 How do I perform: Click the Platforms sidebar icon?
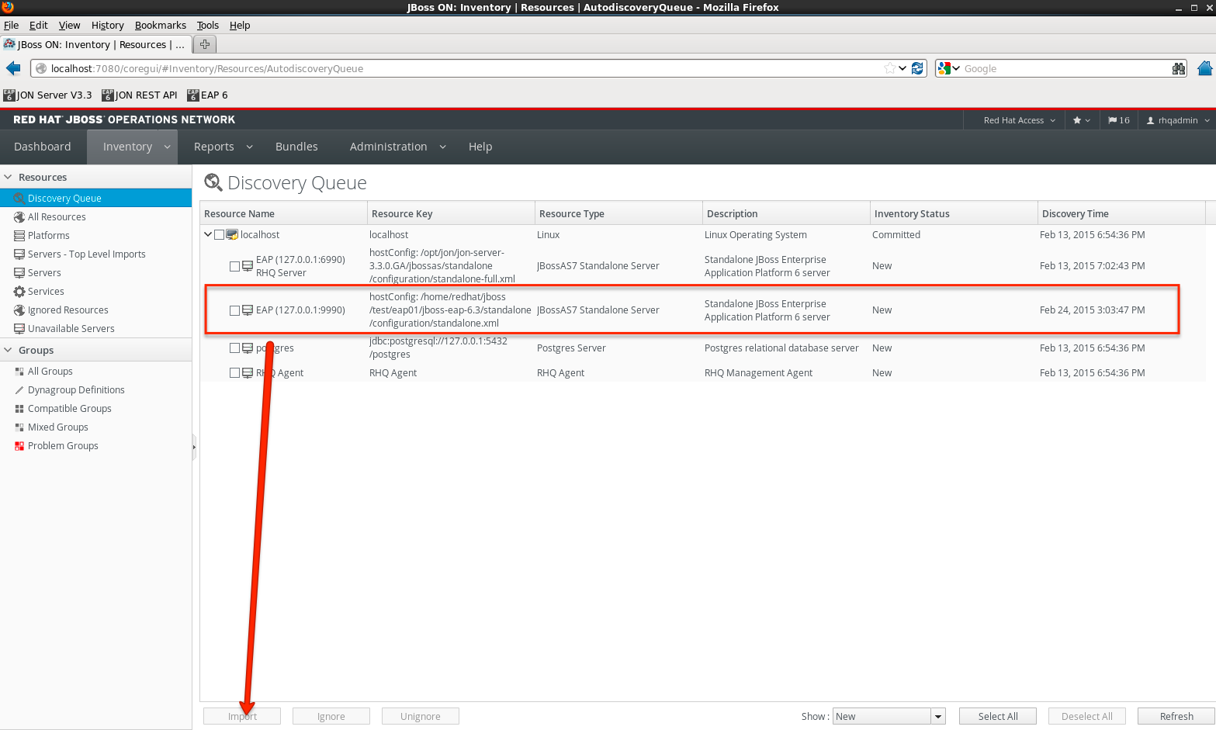pyautogui.click(x=19, y=236)
